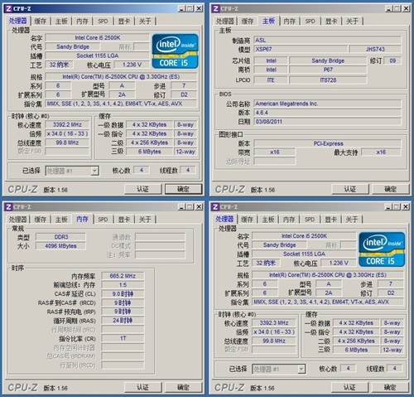This screenshot has height=397, width=414.
Task: Click CPU-Z title icon of the mainboard window
Action: click(x=215, y=8)
